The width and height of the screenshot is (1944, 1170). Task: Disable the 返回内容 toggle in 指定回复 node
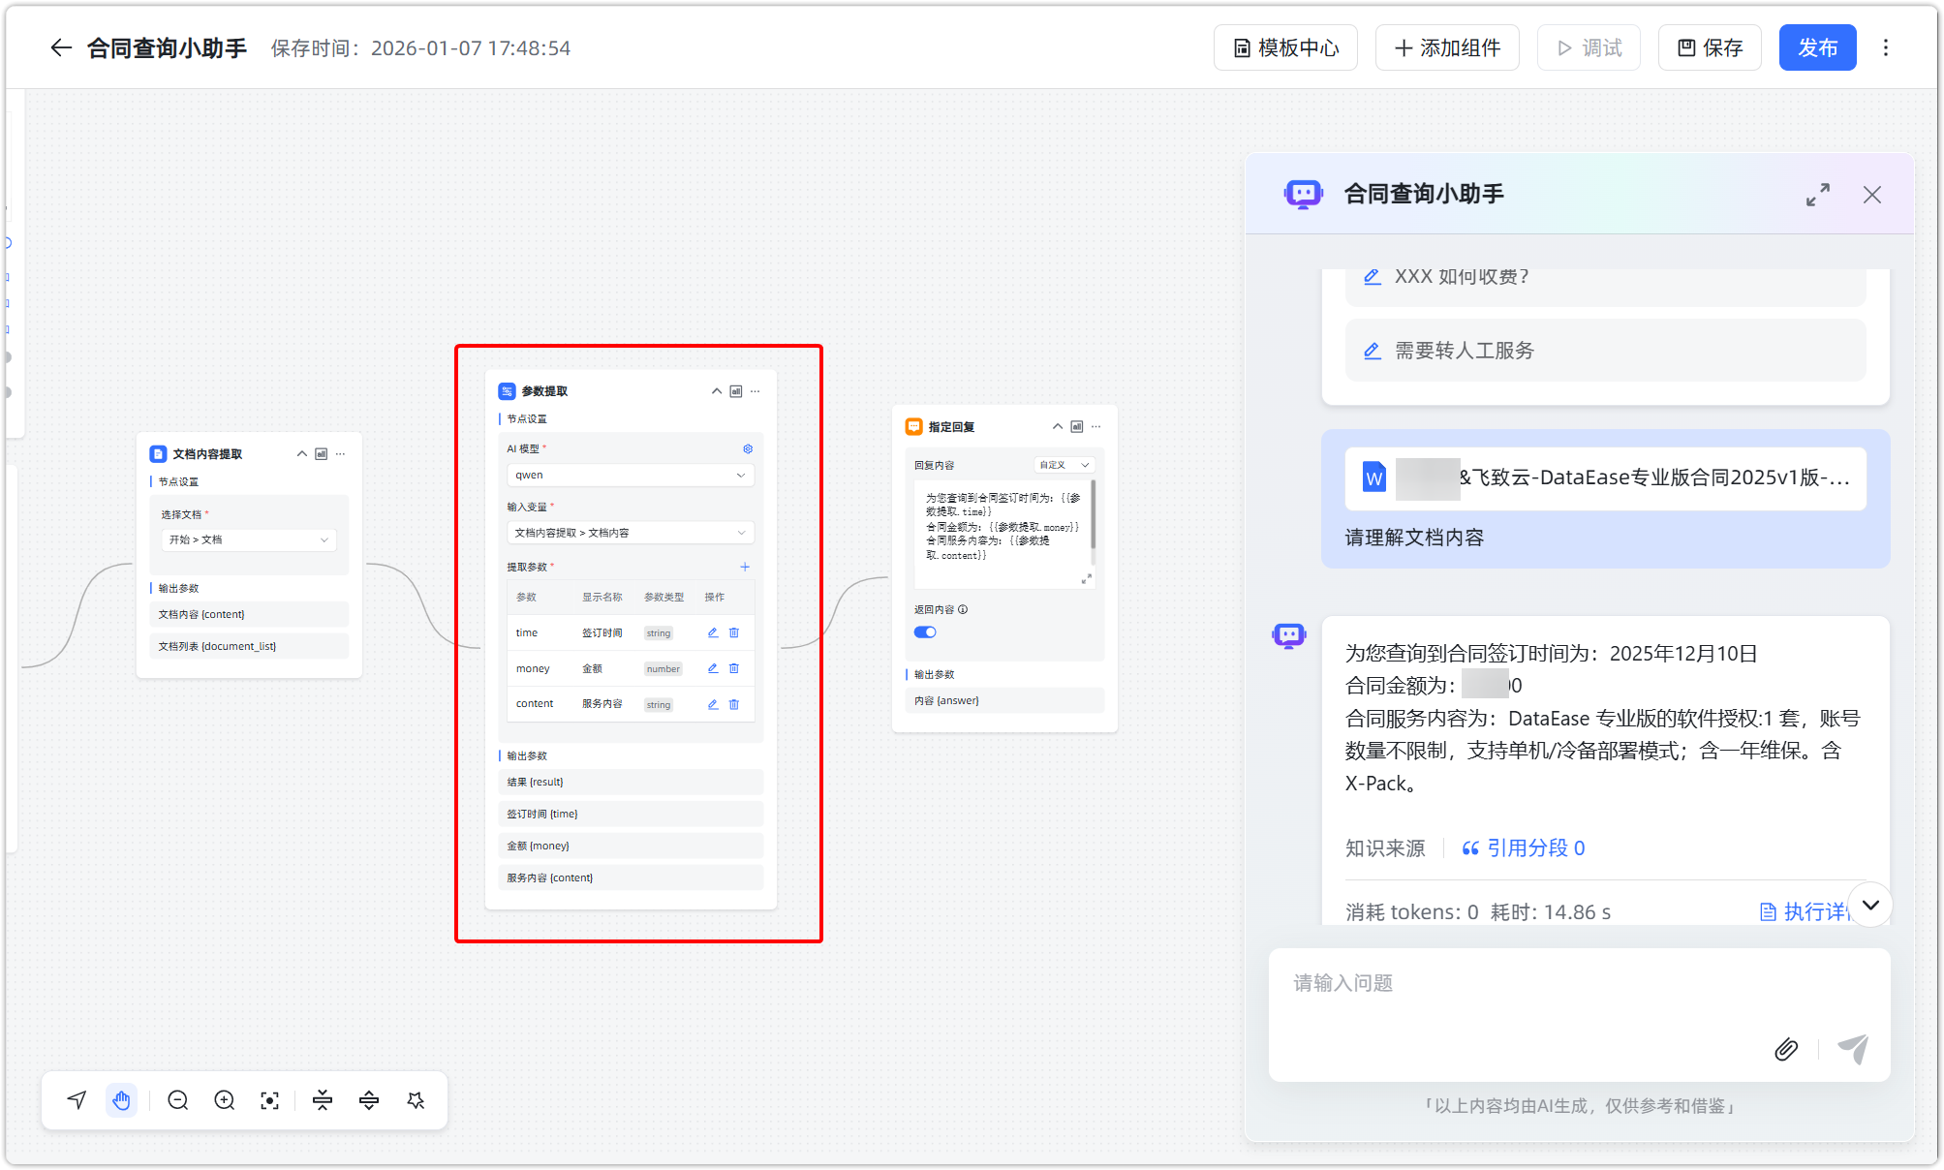click(924, 631)
